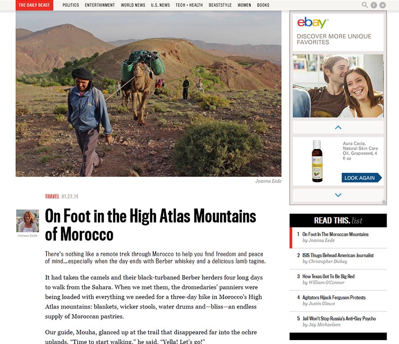
Task: Open the Politics menu item
Action: [x=71, y=5]
